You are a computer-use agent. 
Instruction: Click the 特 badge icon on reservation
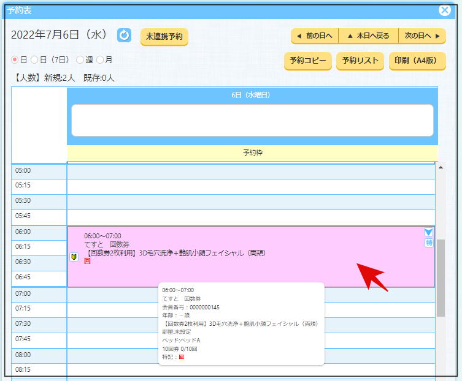(x=429, y=243)
